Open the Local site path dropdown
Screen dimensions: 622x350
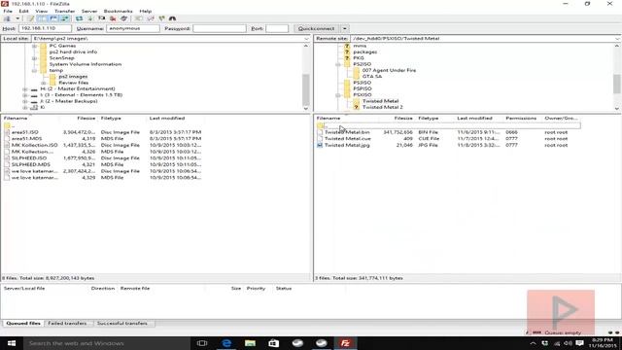coord(306,39)
